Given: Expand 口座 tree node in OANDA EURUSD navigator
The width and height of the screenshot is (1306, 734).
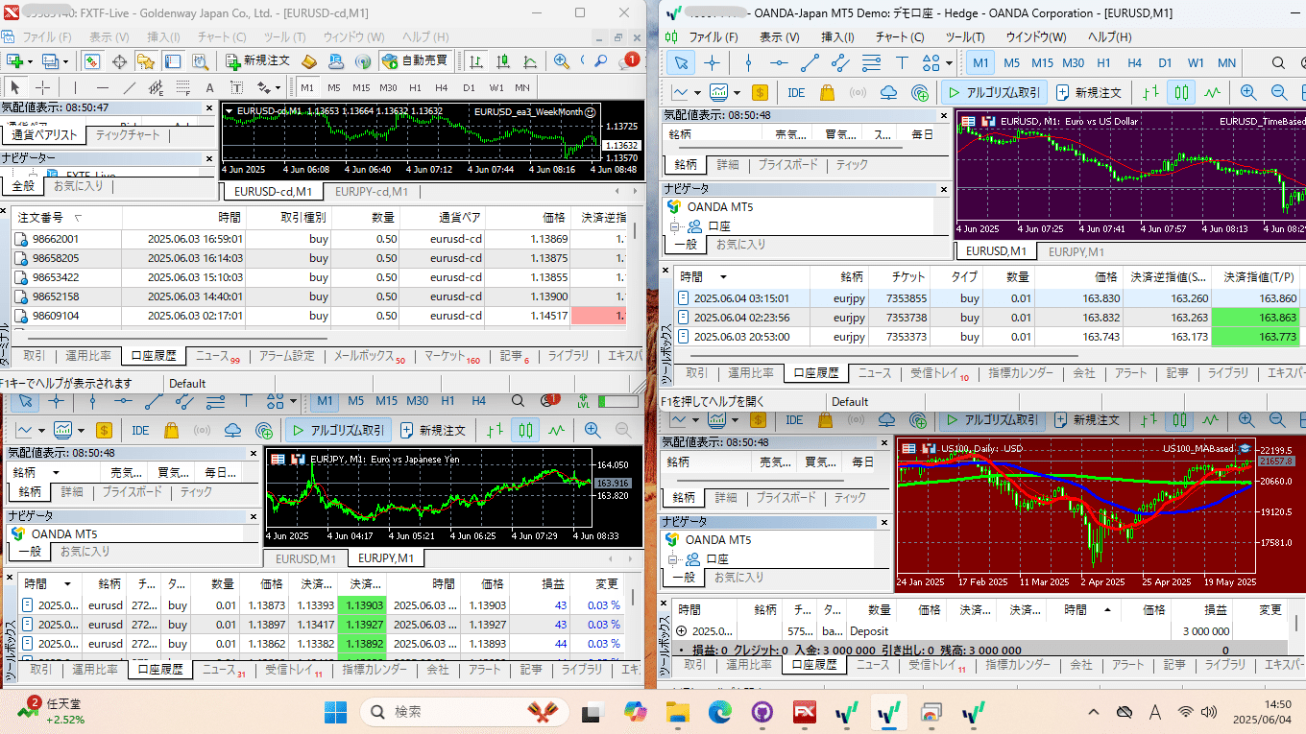Looking at the screenshot, I should (674, 226).
